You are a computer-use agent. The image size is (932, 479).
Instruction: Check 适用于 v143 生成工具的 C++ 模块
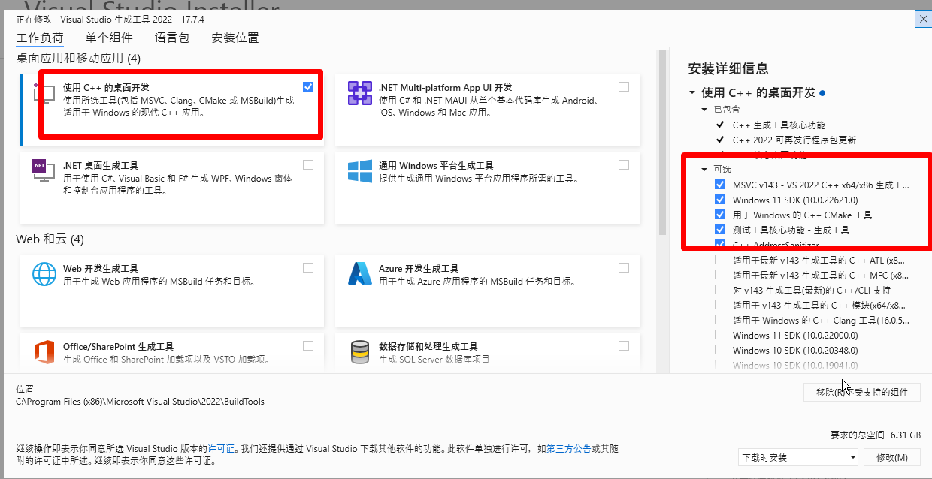[x=720, y=305]
